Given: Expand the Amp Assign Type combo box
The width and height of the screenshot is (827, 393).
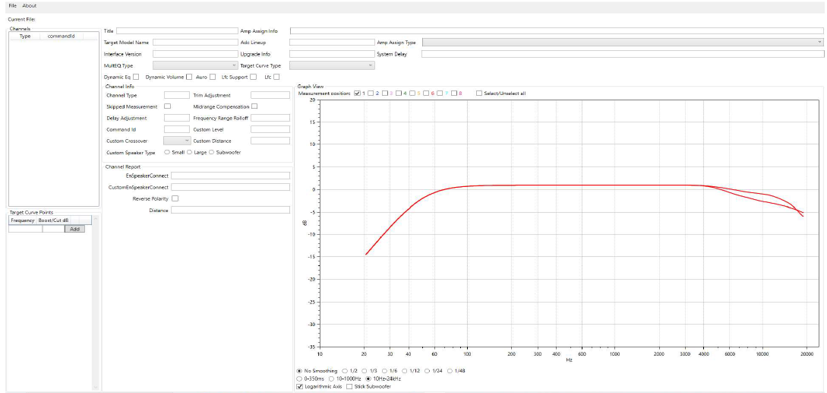Looking at the screenshot, I should tap(622, 43).
